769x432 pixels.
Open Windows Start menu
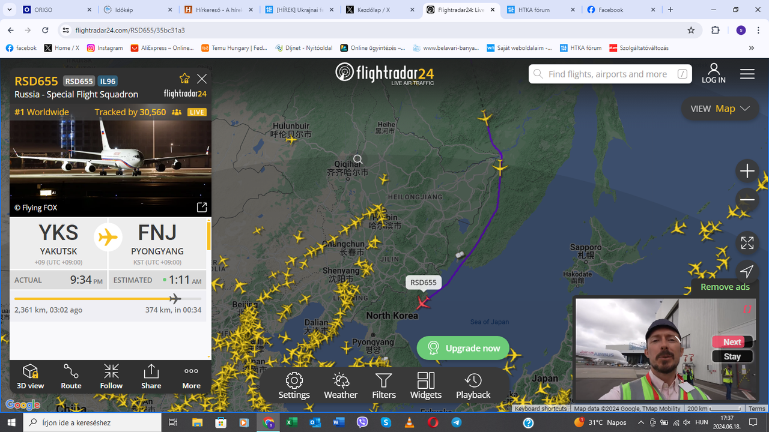pyautogui.click(x=11, y=422)
